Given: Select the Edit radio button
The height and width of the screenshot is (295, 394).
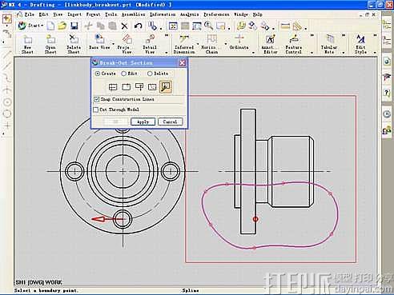Looking at the screenshot, I should (123, 74).
